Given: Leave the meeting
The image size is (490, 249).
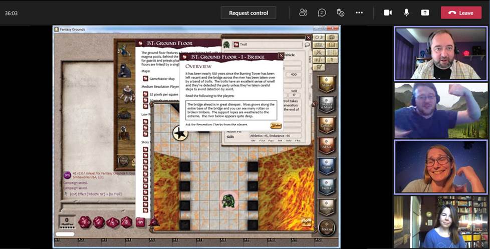Looking at the screenshot, I should tap(461, 13).
